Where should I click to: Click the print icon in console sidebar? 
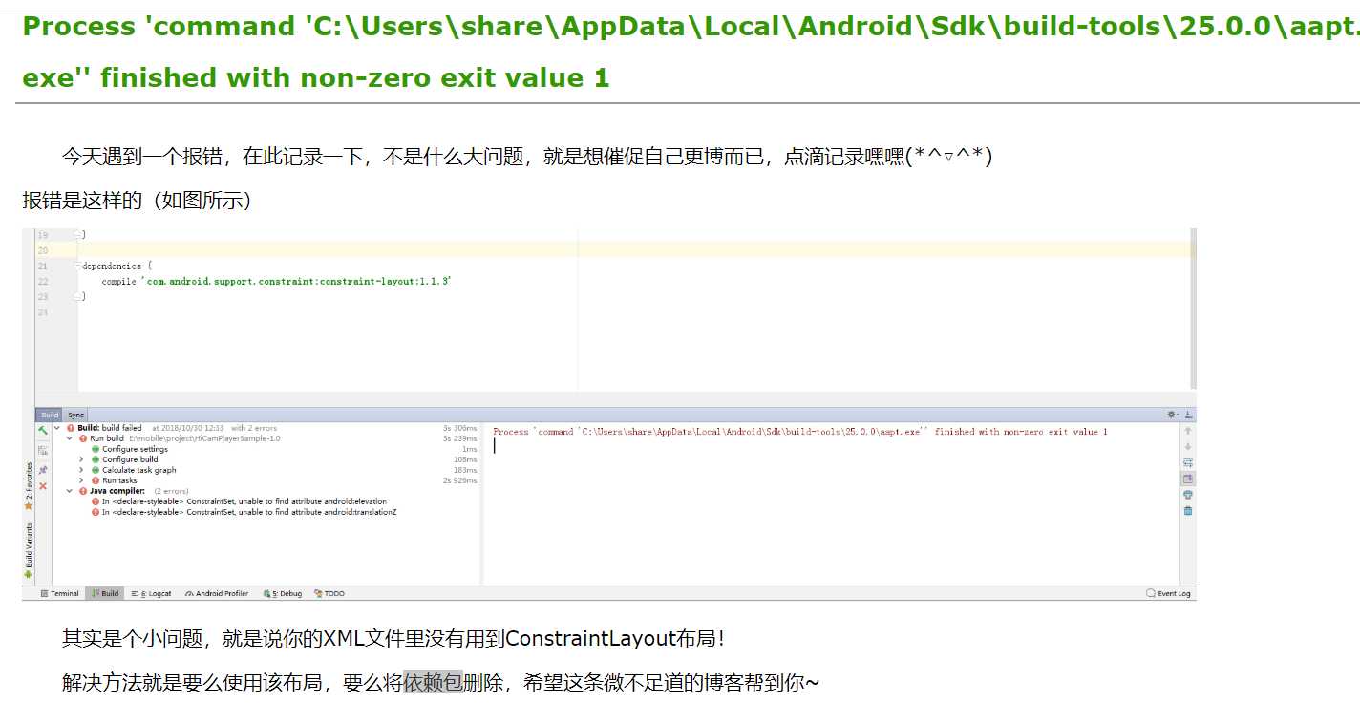(x=1187, y=495)
